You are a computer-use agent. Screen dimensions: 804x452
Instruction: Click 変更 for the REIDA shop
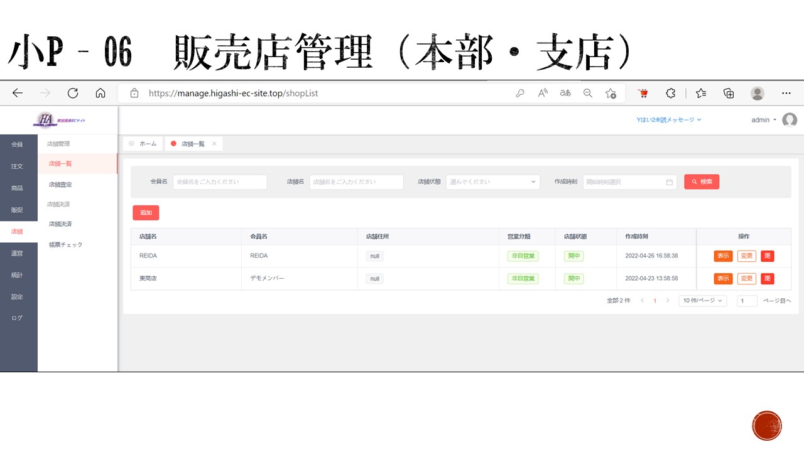[x=746, y=256]
